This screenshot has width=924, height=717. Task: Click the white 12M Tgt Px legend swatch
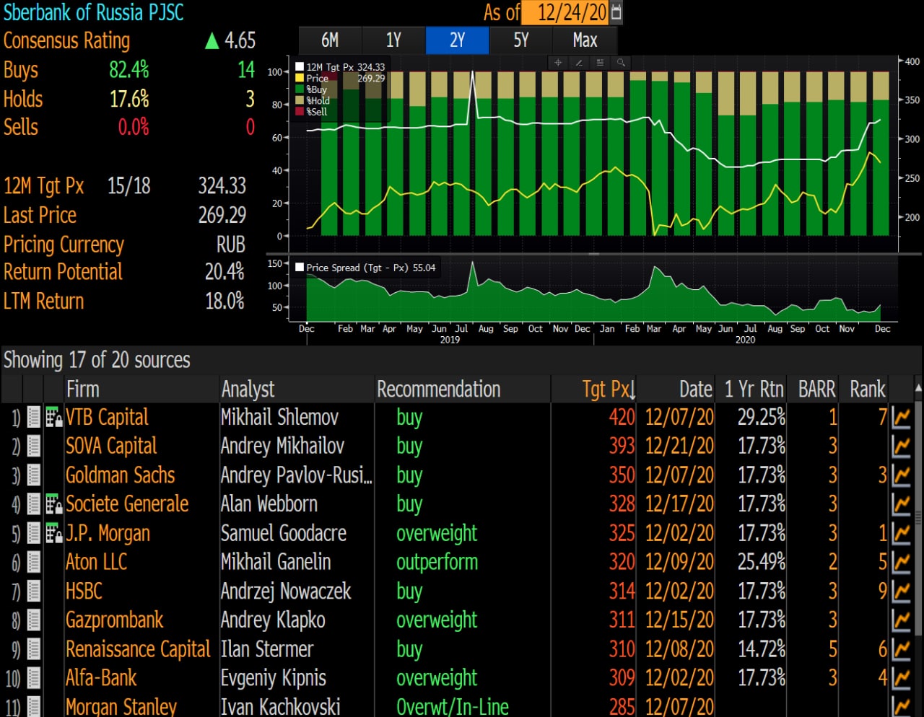(300, 67)
